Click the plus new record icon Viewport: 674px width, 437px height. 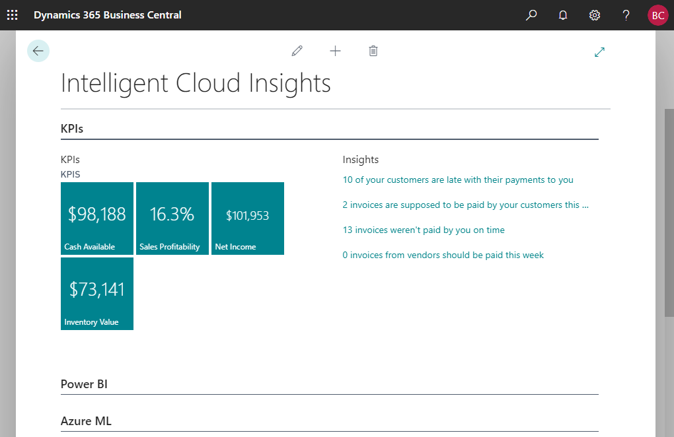click(336, 51)
